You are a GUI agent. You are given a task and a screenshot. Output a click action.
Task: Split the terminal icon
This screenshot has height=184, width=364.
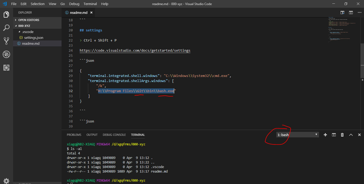(334, 135)
